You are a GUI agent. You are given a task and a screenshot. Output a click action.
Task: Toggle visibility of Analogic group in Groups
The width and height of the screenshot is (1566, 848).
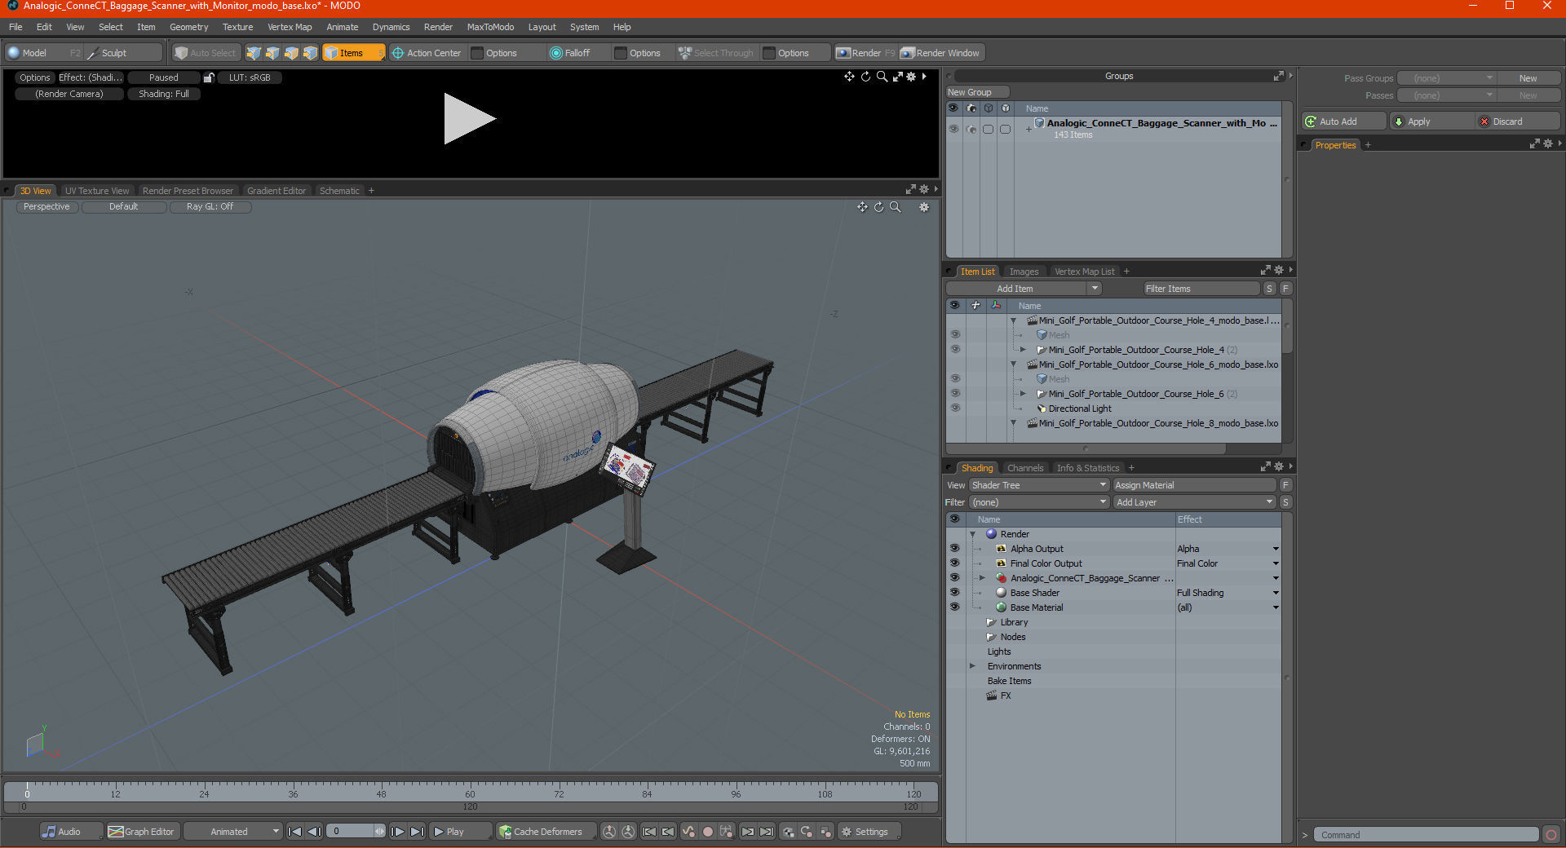[x=953, y=129]
